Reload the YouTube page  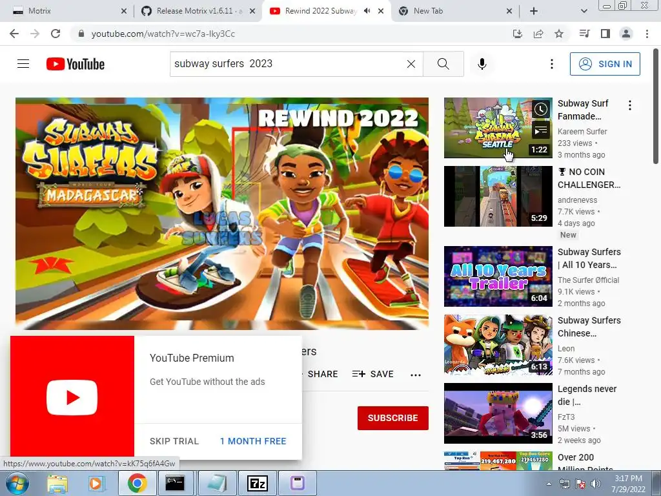click(56, 34)
